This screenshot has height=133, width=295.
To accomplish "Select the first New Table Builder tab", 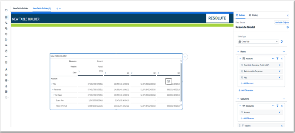I will pyautogui.click(x=20, y=9).
